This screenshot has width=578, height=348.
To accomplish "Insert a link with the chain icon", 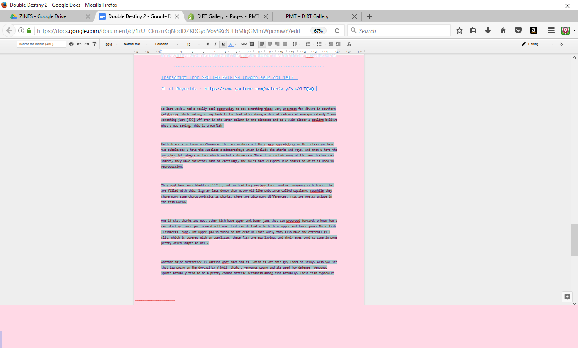I will pos(244,44).
